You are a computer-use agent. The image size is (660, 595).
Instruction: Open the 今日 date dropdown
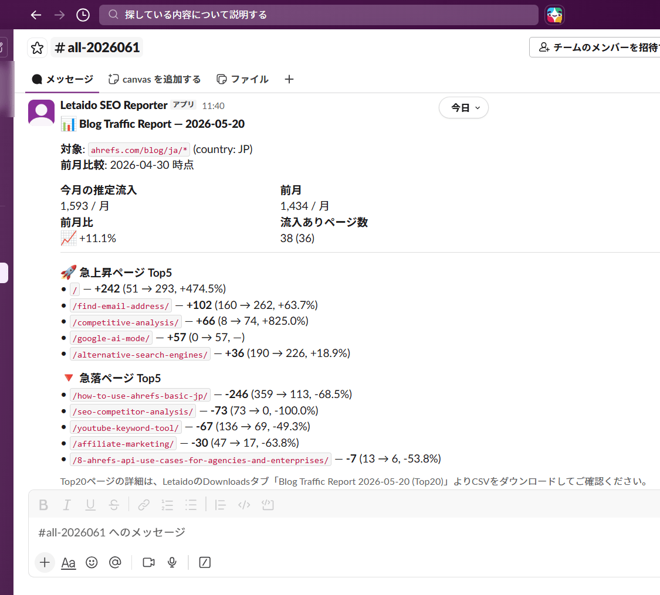click(x=463, y=108)
